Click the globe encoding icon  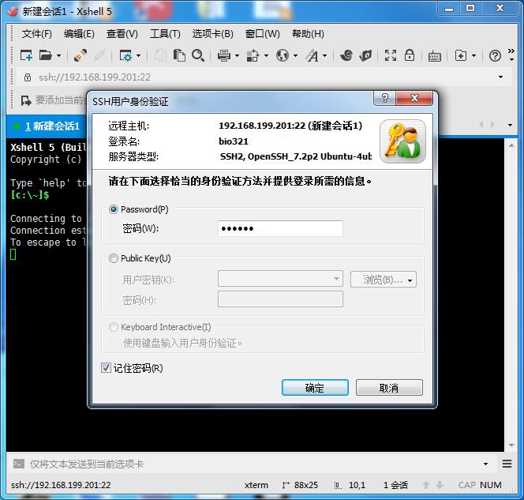(x=283, y=55)
